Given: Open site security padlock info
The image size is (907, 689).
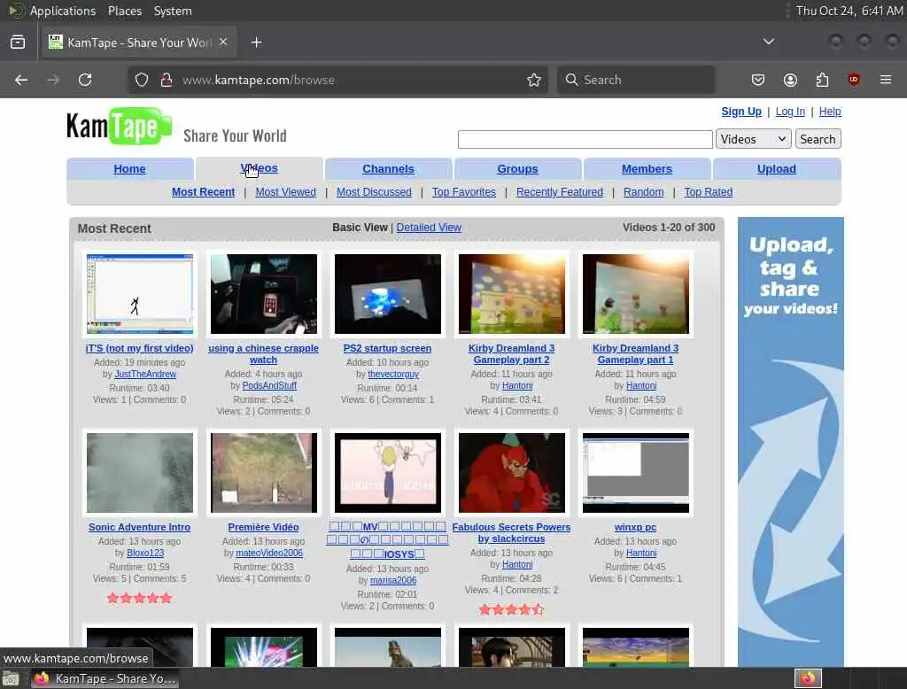Looking at the screenshot, I should point(167,80).
